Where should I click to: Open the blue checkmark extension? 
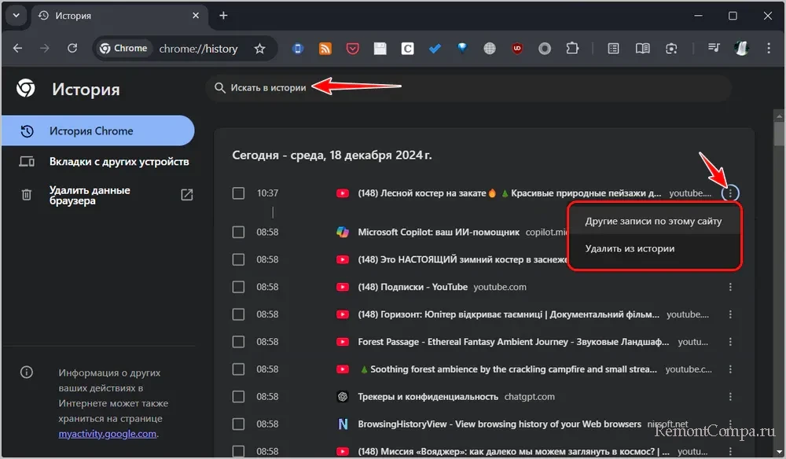click(x=435, y=49)
